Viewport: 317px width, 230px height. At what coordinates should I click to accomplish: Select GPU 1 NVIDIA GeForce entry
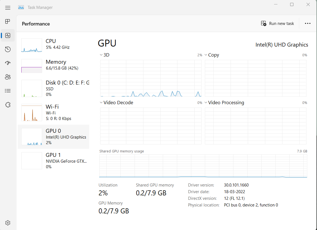[x=54, y=161]
